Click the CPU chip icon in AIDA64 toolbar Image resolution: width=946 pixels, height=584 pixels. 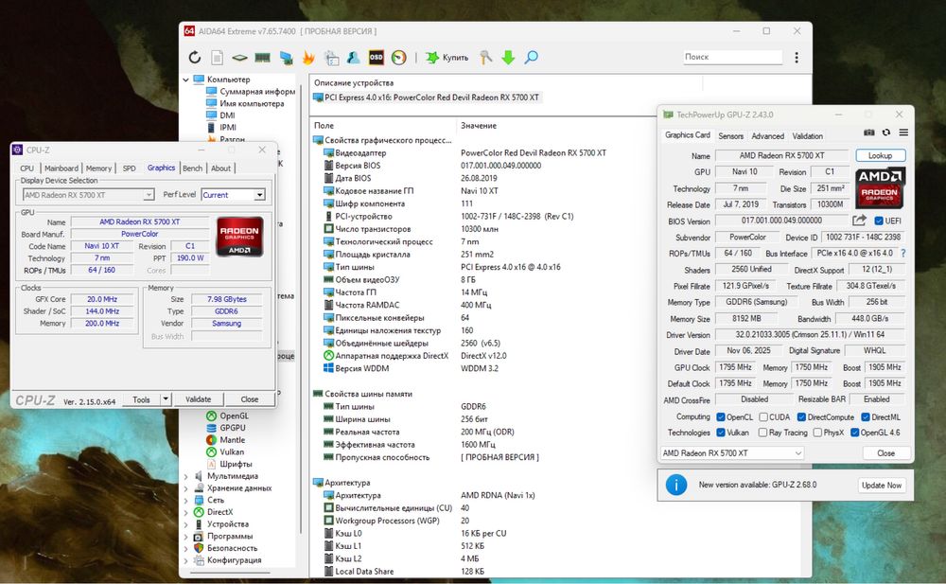[239, 58]
